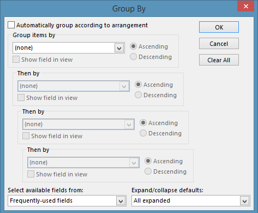258x213 pixels.
Task: Tick Show field in view in first Then by
Action: pyautogui.click(x=21, y=98)
